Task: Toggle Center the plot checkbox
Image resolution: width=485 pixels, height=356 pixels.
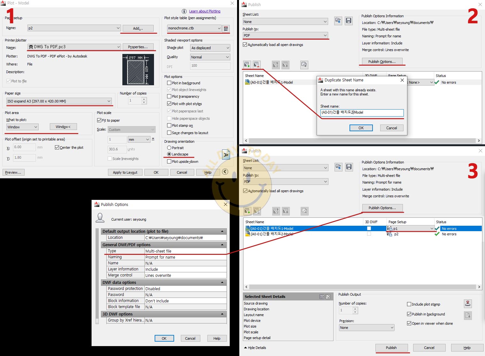Action: coord(57,148)
